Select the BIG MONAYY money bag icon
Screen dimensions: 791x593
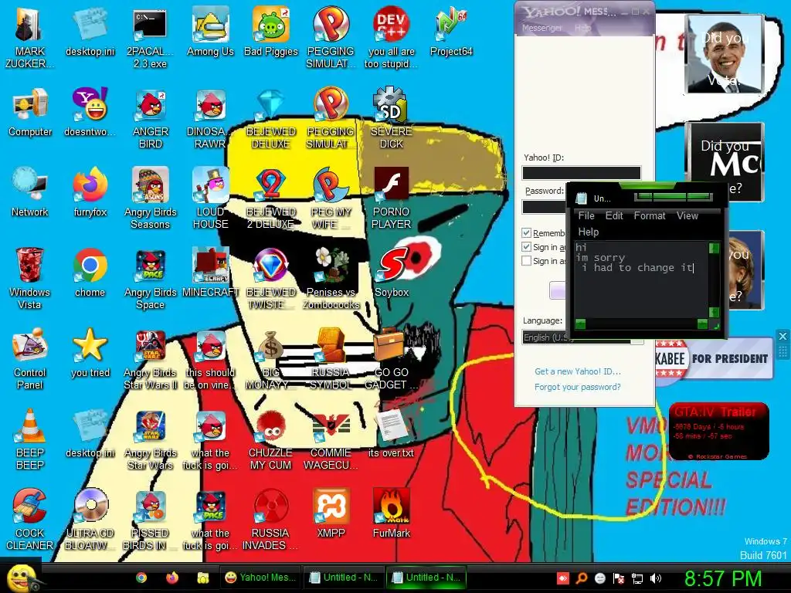point(271,359)
